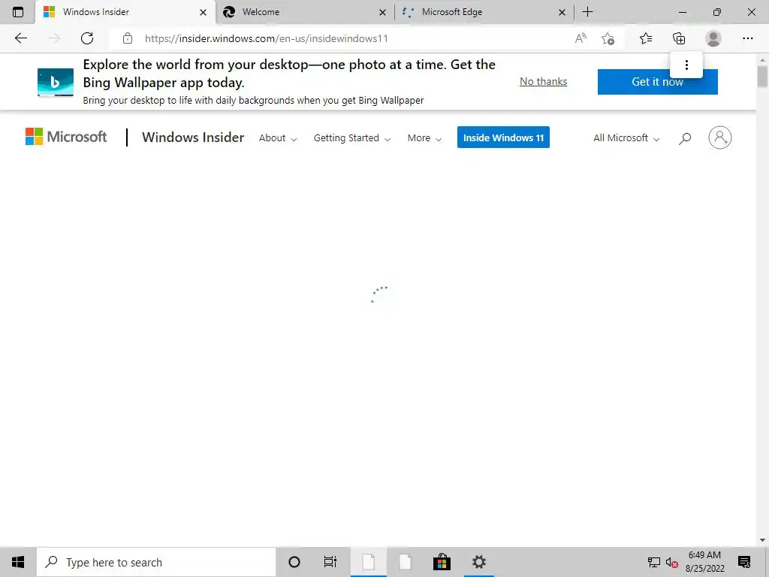The height and width of the screenshot is (577, 769).
Task: Click the Bing Wallpaper app thumbnail
Action: point(56,83)
